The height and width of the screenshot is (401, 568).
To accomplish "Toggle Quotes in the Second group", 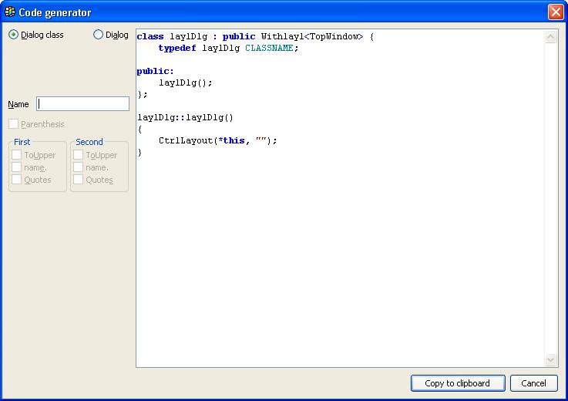I will pyautogui.click(x=78, y=180).
